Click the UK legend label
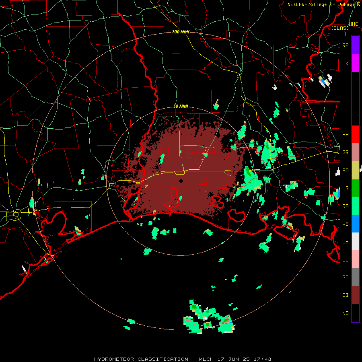362x362 pixels. click(x=345, y=63)
